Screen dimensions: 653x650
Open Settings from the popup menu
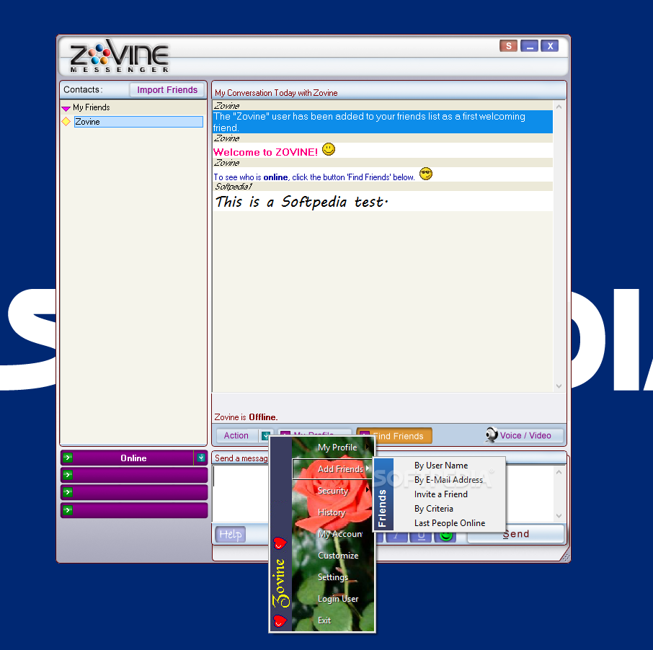click(334, 577)
